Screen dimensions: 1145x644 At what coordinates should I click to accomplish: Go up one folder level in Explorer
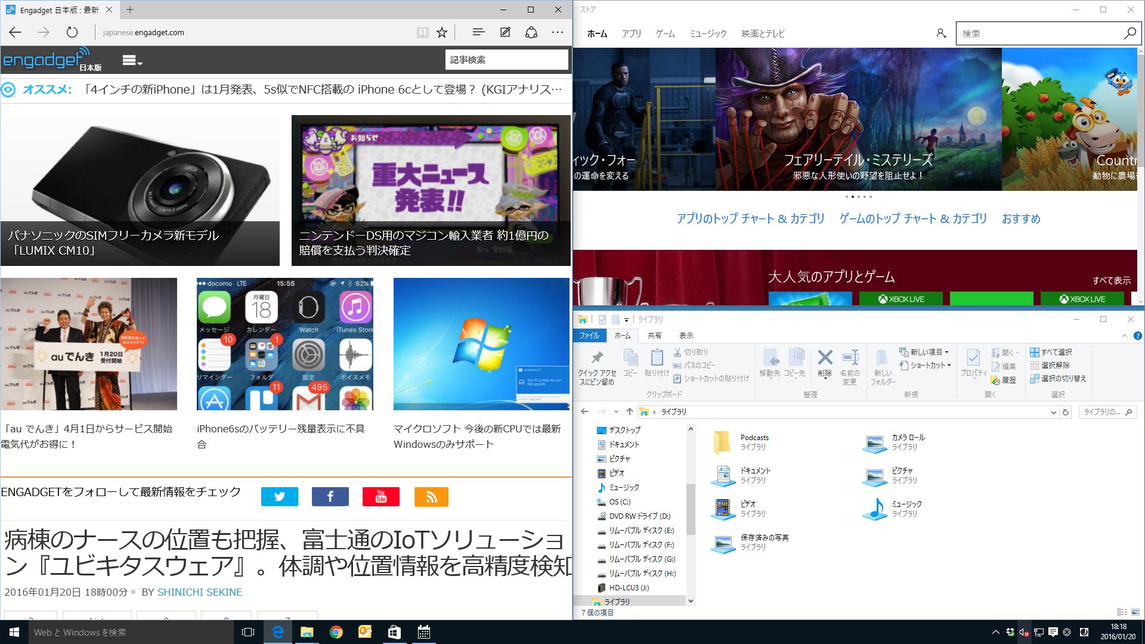[x=629, y=411]
